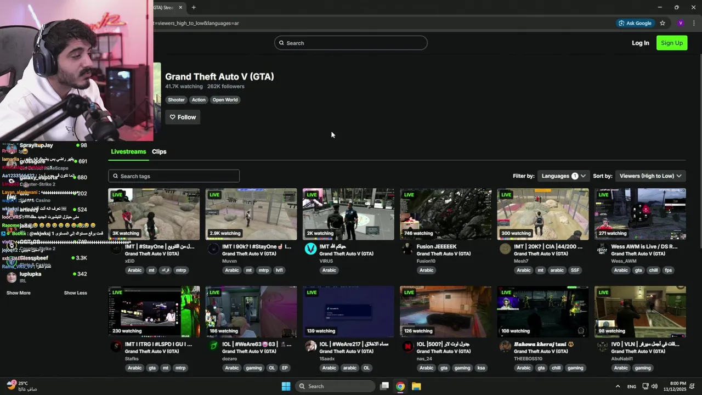Click the VIRUS channel avatar icon
Viewport: 702px width, 395px height.
point(310,249)
